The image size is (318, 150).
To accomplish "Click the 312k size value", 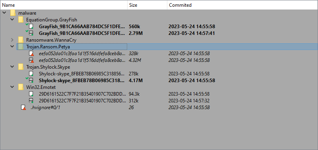I will coord(134,101).
